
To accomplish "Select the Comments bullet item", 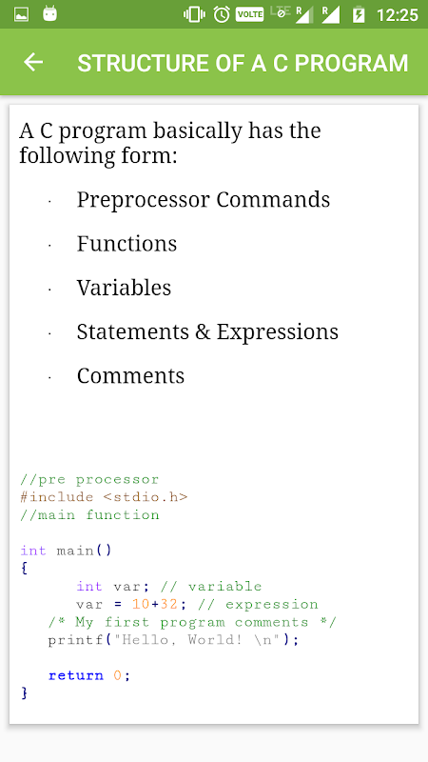I will (x=130, y=375).
